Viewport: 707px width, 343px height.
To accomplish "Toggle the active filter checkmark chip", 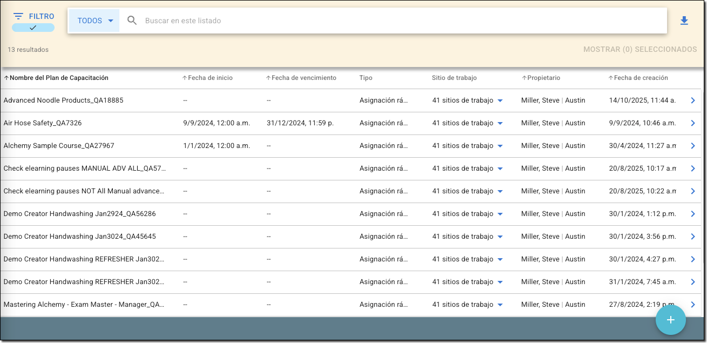I will [x=33, y=28].
